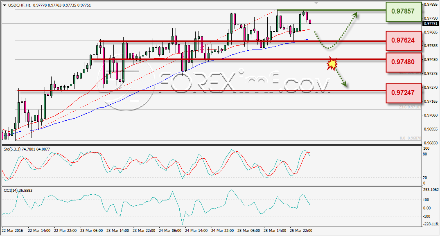Open the triangle menu beside USDCHF,H1
Image resolution: width=440 pixels, height=236 pixels.
pos(5,5)
